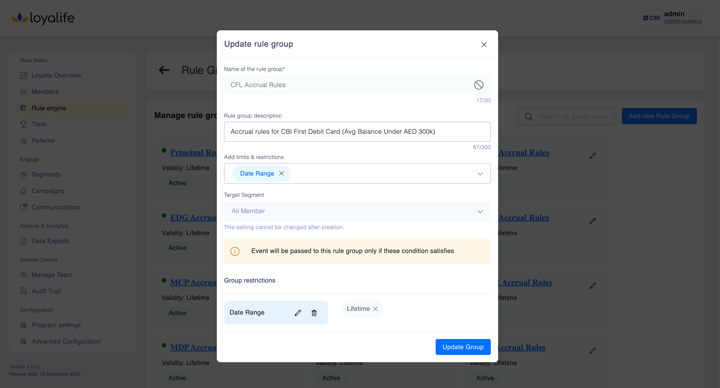The image size is (720, 388).
Task: Go to Data Exports
Action: (50, 241)
